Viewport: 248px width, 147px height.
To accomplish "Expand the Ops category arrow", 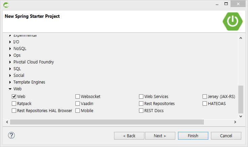I will pos(10,55).
